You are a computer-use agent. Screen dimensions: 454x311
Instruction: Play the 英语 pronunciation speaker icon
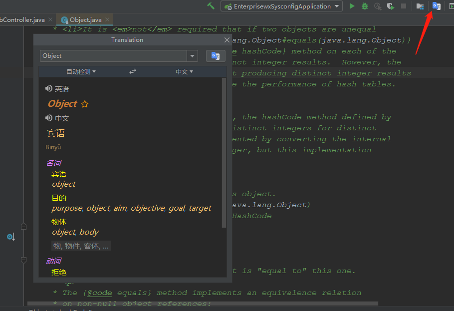(49, 88)
